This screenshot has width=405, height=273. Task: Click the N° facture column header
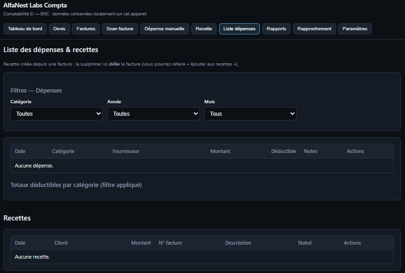click(x=170, y=243)
